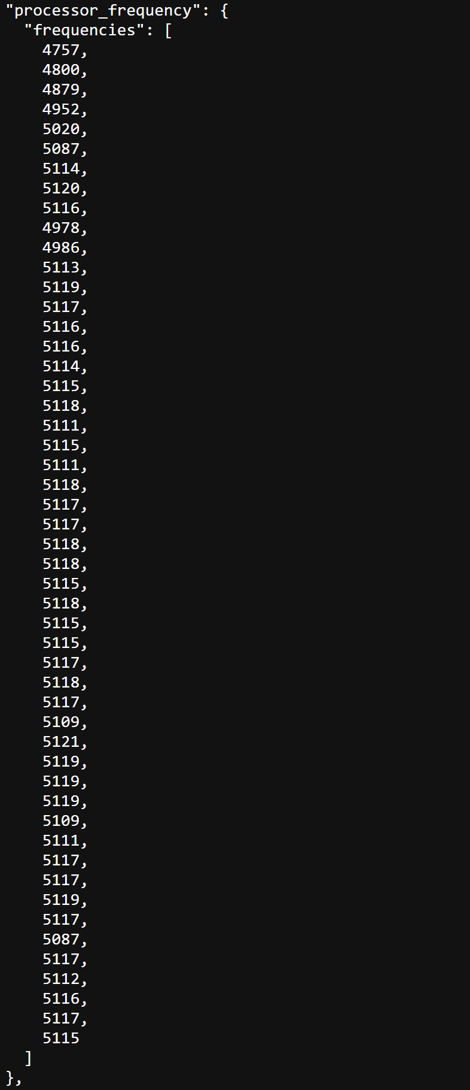Click the value 5114 below first 5087

[61, 169]
